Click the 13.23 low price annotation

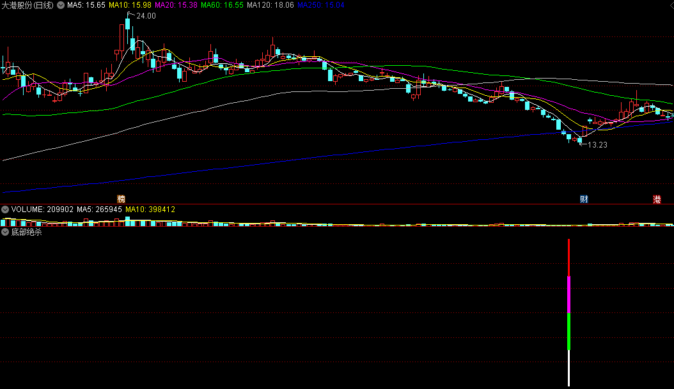pos(597,145)
